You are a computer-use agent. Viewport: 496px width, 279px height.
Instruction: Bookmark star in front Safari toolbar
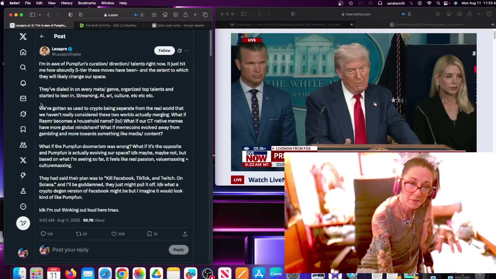[154, 15]
